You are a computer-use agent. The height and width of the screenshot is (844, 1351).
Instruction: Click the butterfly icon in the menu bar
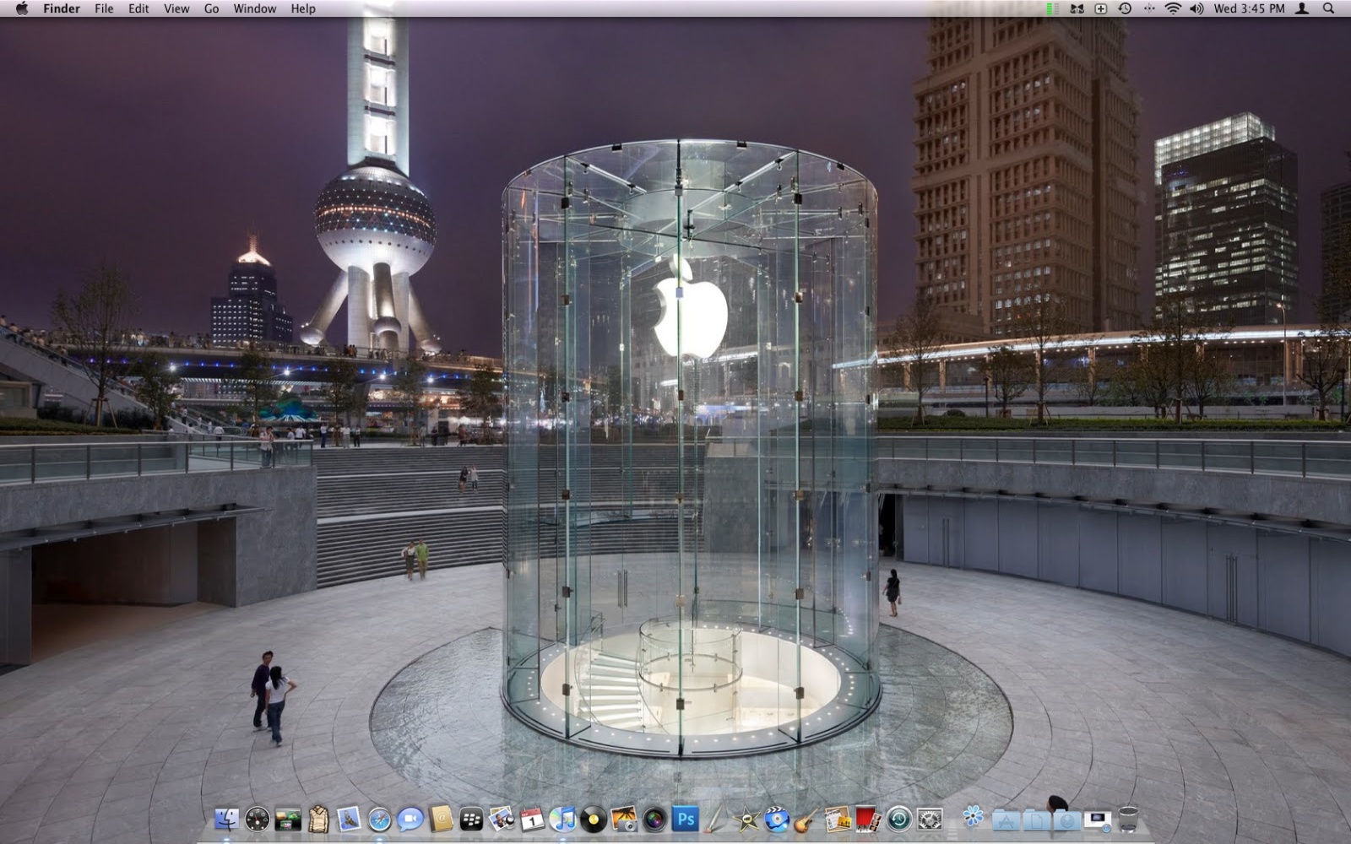1077,8
